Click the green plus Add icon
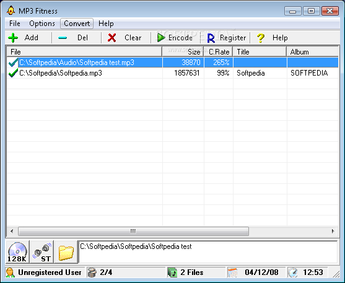The image size is (345, 283). pyautogui.click(x=13, y=38)
